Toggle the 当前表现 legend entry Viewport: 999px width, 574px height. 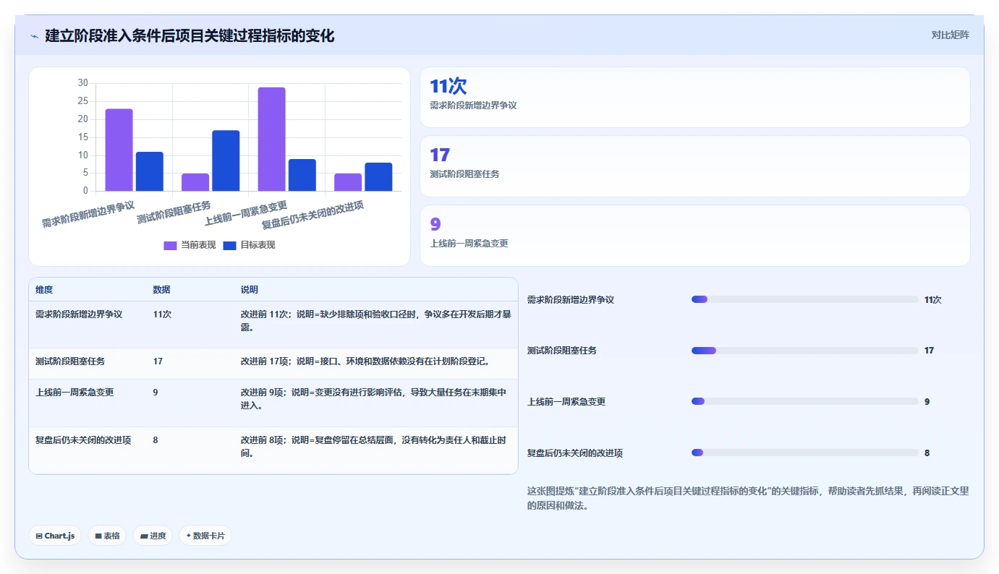[190, 245]
